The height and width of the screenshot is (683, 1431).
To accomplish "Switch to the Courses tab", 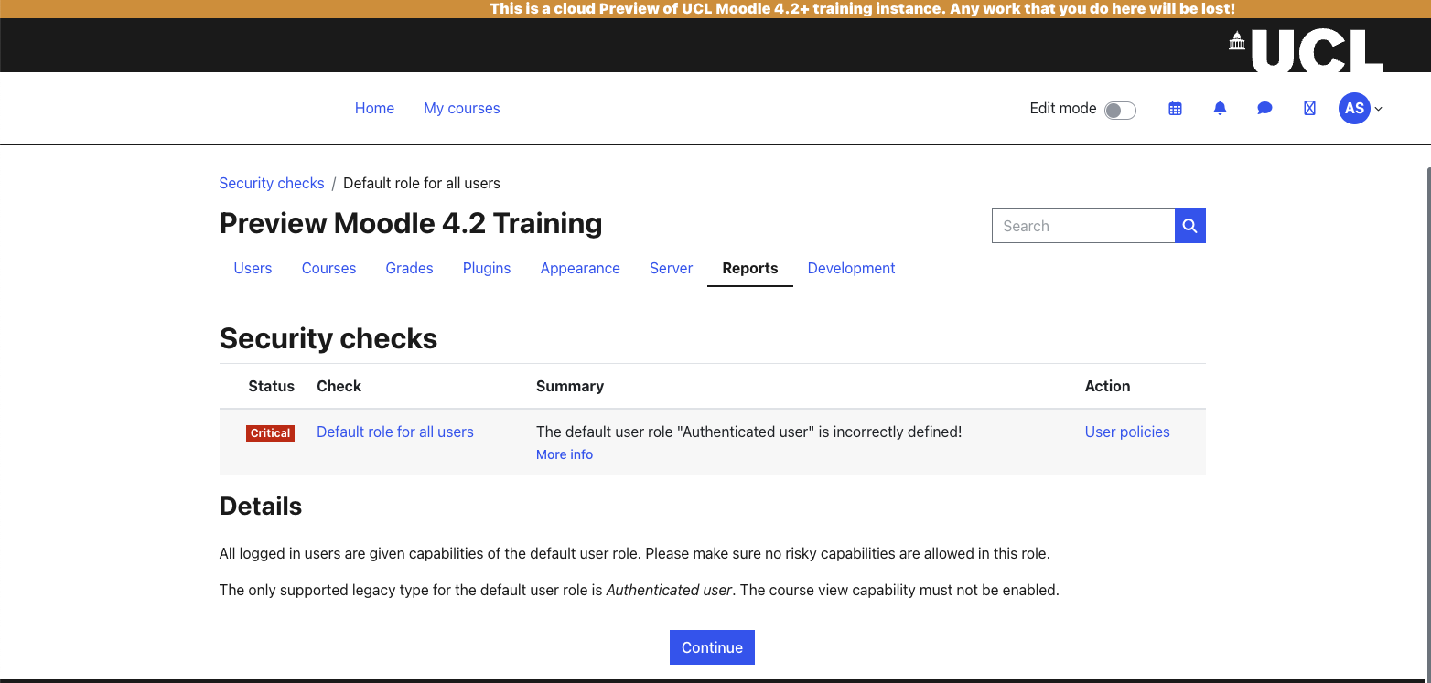I will (x=328, y=268).
